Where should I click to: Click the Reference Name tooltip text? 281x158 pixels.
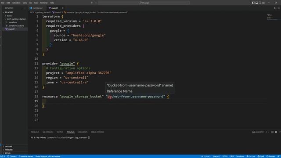(119, 91)
